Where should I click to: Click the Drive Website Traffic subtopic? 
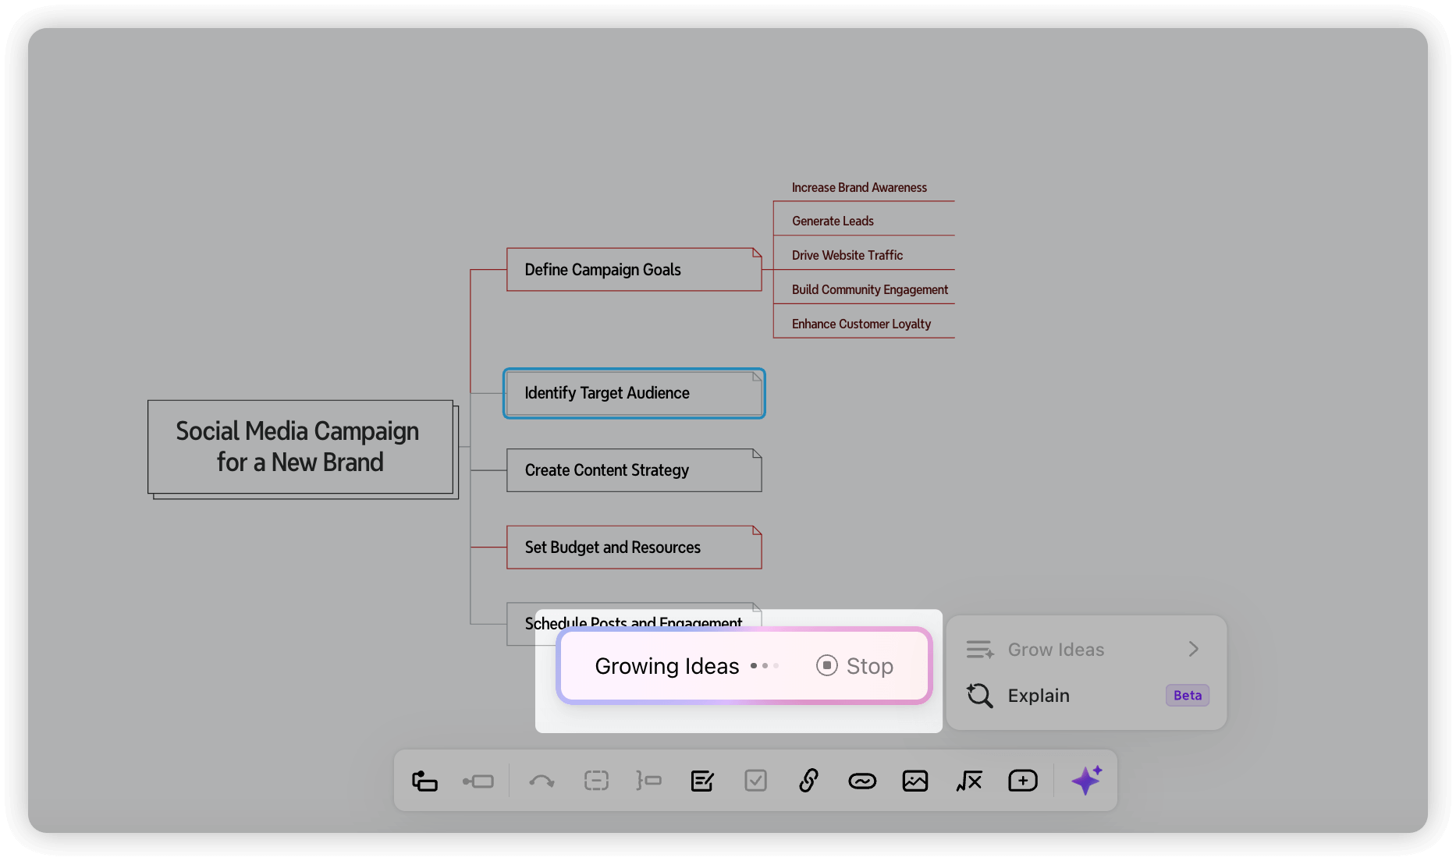[847, 256]
